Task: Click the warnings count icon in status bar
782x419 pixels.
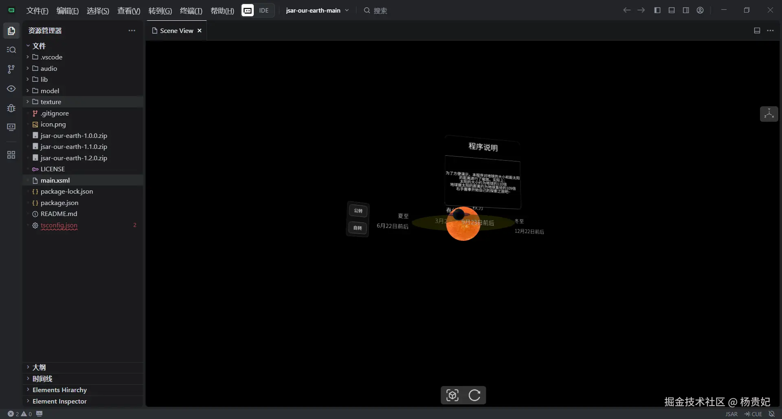Action: click(x=26, y=414)
